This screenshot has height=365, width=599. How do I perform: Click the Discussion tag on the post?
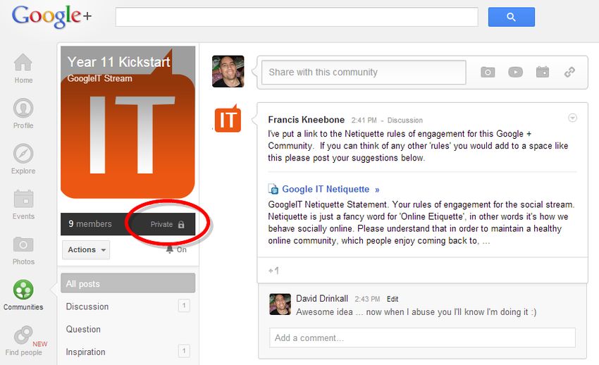pyautogui.click(x=405, y=120)
